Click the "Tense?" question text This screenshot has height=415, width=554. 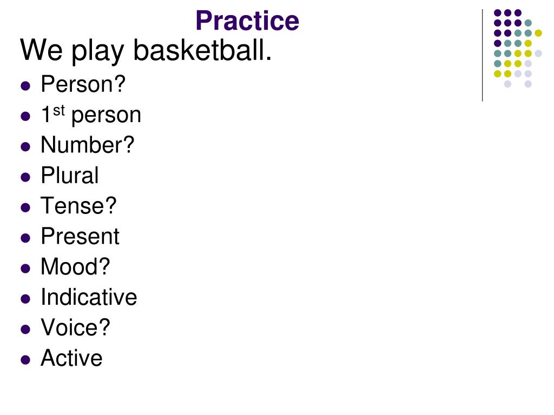79,205
